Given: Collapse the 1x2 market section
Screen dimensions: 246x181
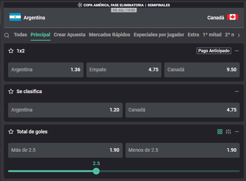Looking at the screenshot, I should (x=237, y=51).
